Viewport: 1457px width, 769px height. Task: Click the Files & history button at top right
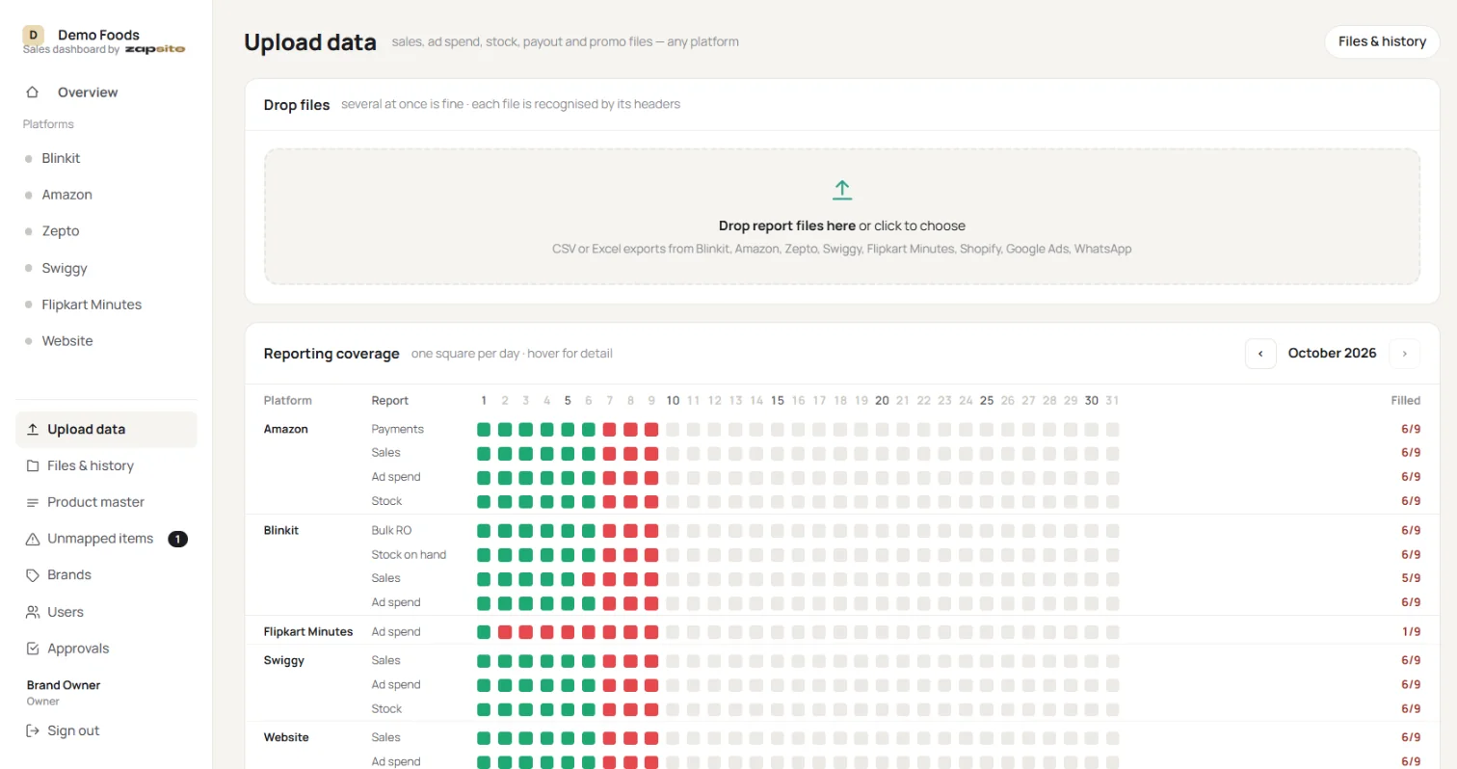1382,41
